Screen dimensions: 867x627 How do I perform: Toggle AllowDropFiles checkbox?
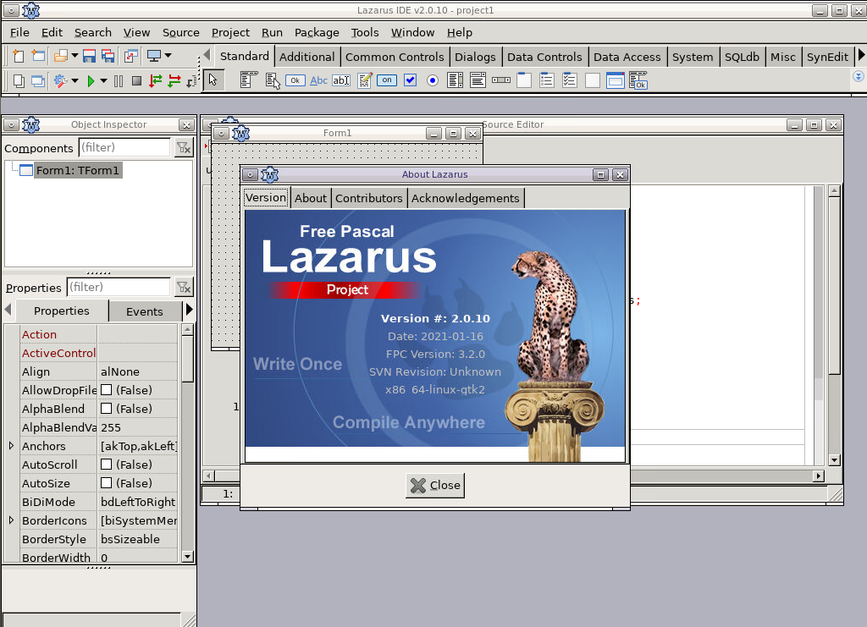(106, 390)
